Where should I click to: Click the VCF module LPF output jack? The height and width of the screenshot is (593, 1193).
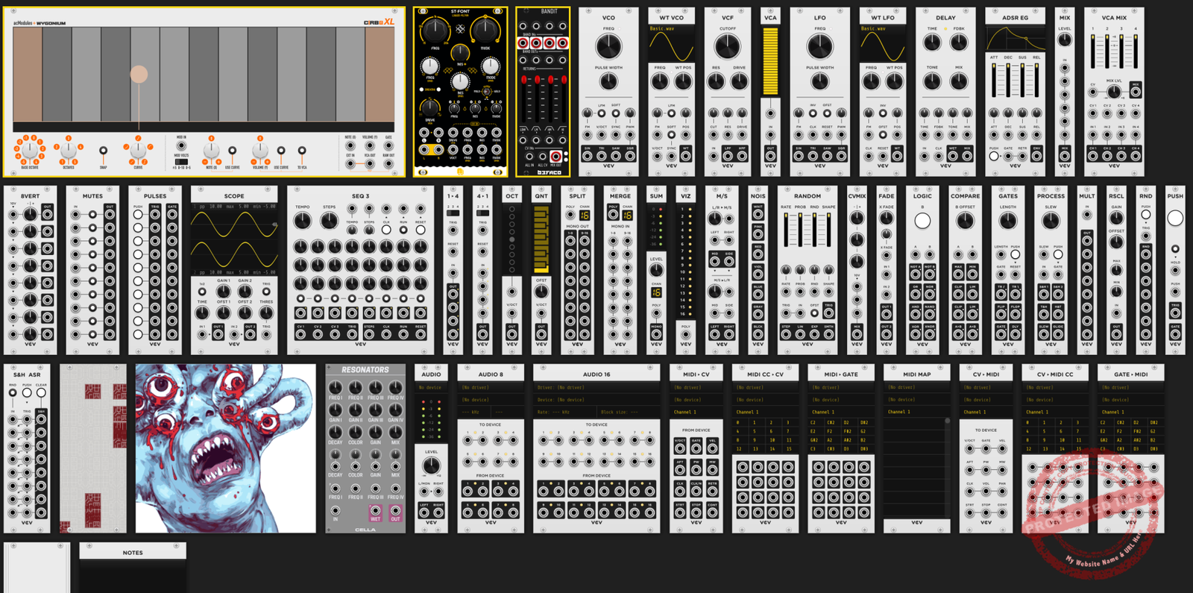click(x=728, y=156)
